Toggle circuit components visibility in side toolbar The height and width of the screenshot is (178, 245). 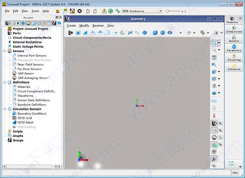(214, 130)
